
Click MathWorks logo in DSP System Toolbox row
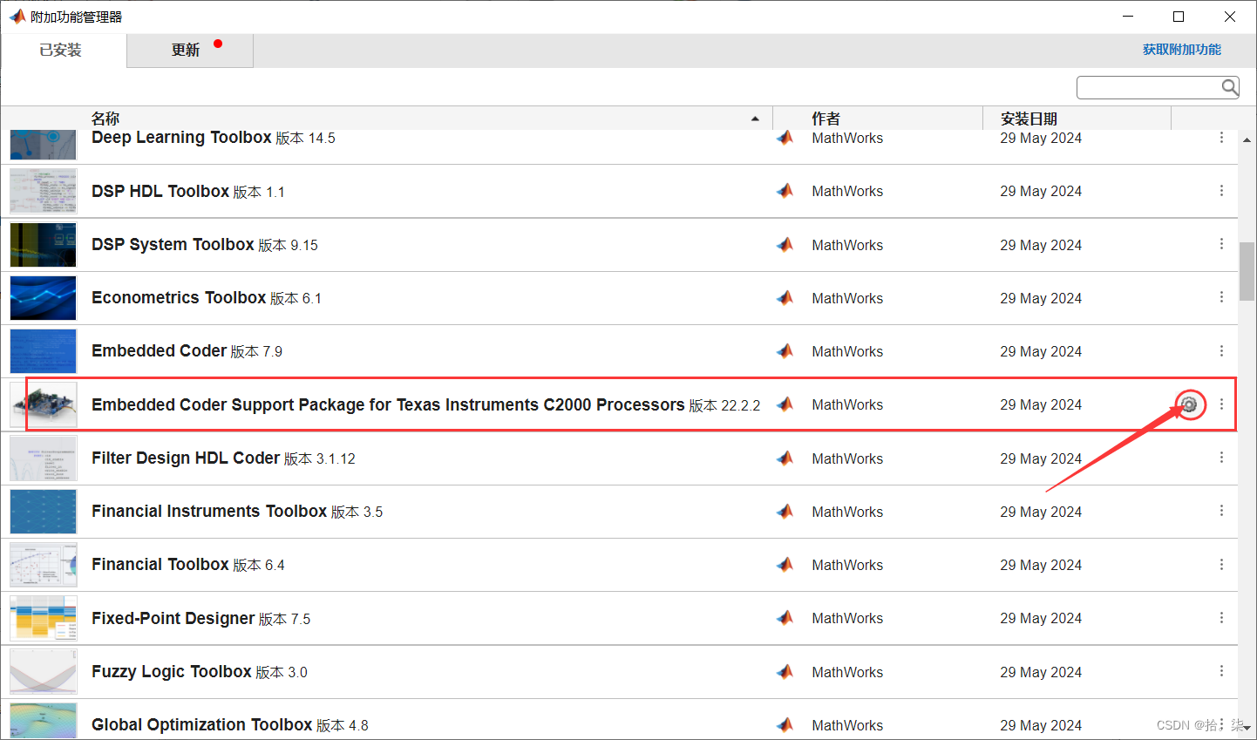point(785,245)
